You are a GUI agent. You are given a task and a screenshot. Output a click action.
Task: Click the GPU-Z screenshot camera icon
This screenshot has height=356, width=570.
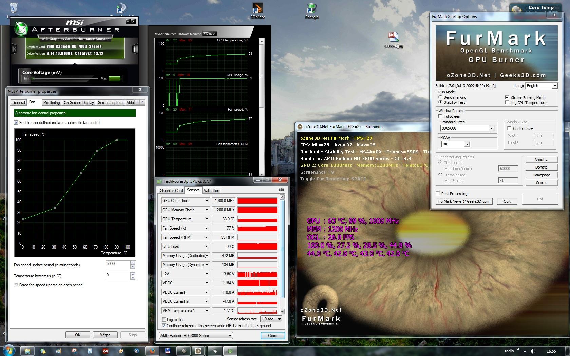pyautogui.click(x=281, y=190)
